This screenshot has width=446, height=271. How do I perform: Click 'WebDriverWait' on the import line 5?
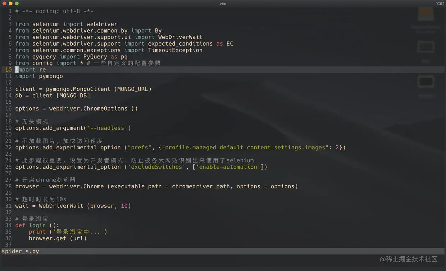[x=180, y=37]
